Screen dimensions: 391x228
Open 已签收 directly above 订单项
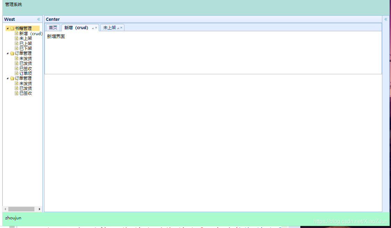[x=26, y=68]
